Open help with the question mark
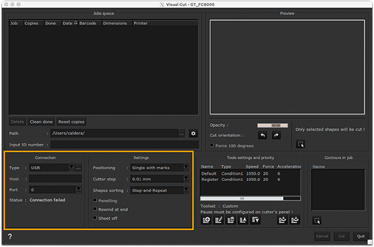Screen dimensions: 374x247 10,236
